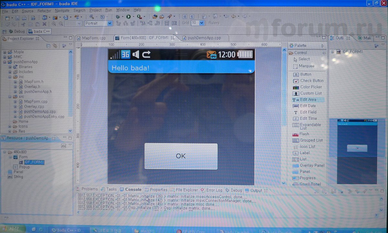388x233 pixels.
Task: Choose the Expandable List palette control
Action: (307, 126)
